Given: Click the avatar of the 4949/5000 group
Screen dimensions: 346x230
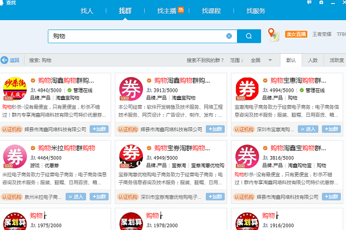Looking at the screenshot, I should [131, 157].
